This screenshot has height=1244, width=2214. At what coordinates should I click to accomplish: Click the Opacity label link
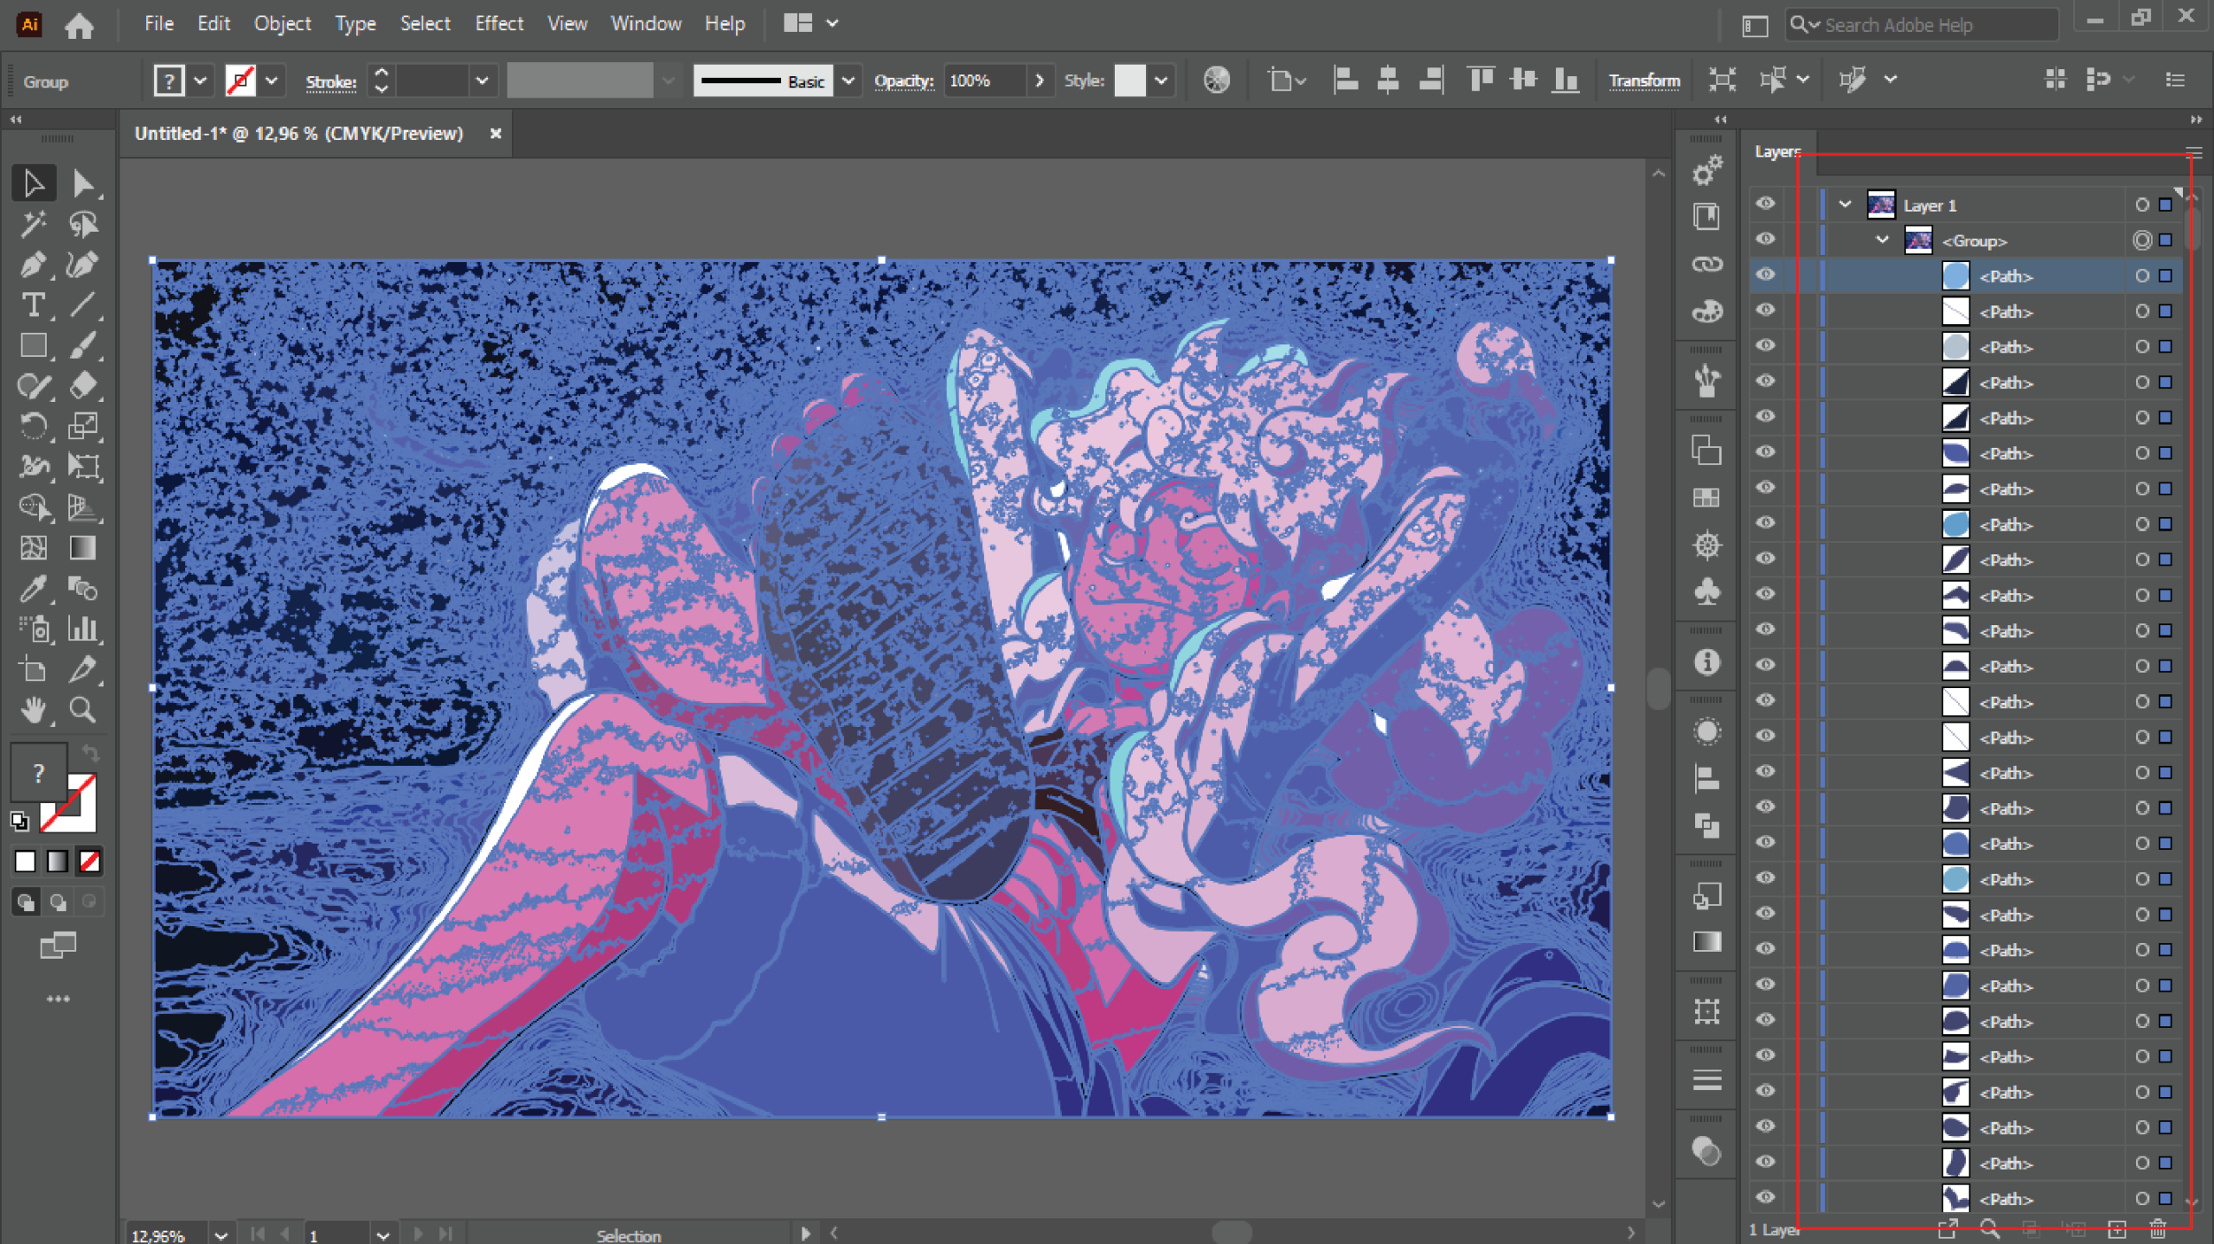point(903,81)
